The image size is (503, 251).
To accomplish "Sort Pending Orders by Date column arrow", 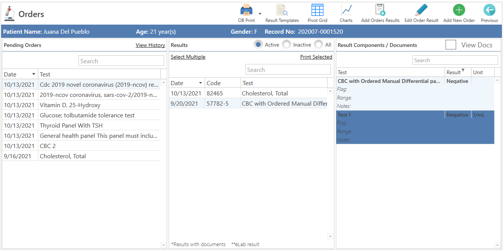I will coord(34,74).
